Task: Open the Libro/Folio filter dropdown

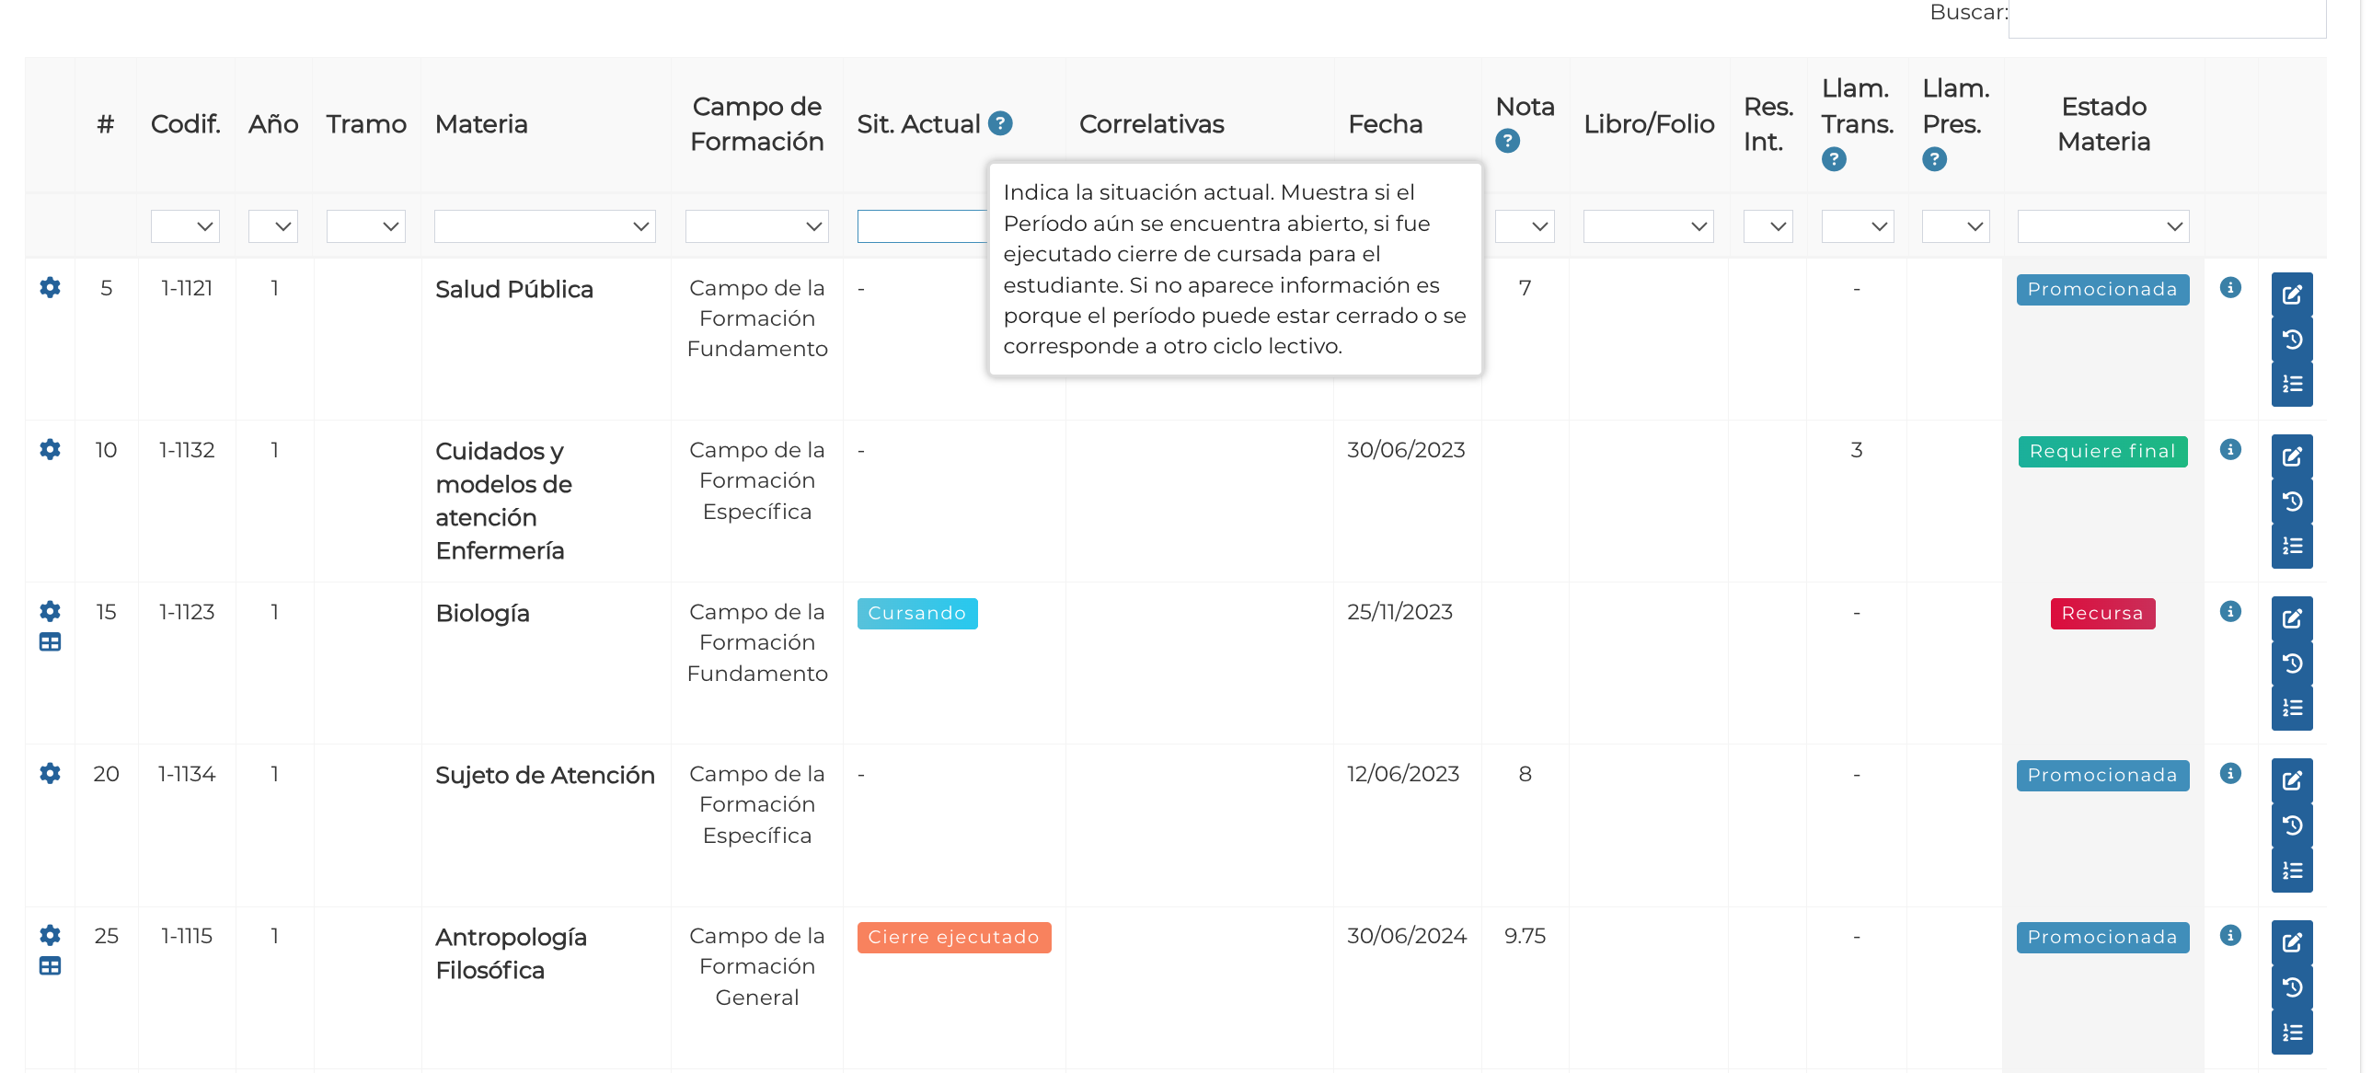Action: (x=1647, y=225)
